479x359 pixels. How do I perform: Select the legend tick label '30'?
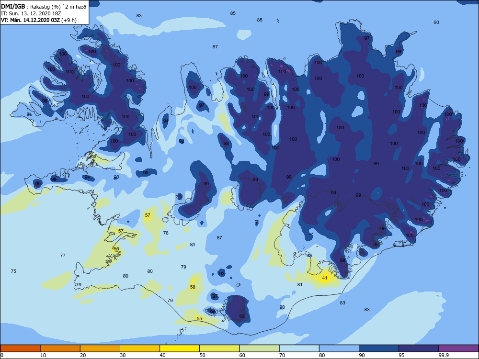point(123,355)
